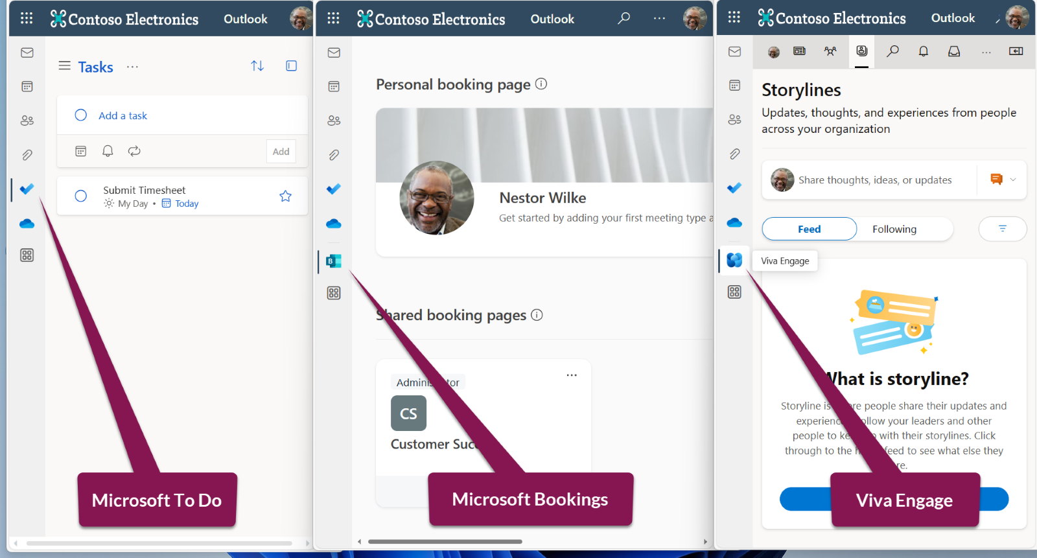The height and width of the screenshot is (558, 1037).
Task: Click Outlook label in Viva Engage window header
Action: click(953, 18)
